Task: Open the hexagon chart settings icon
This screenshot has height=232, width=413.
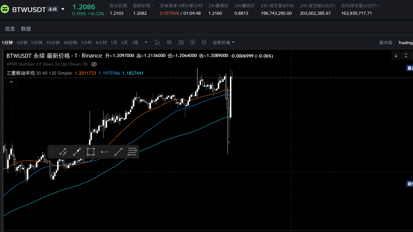Action: point(204,43)
